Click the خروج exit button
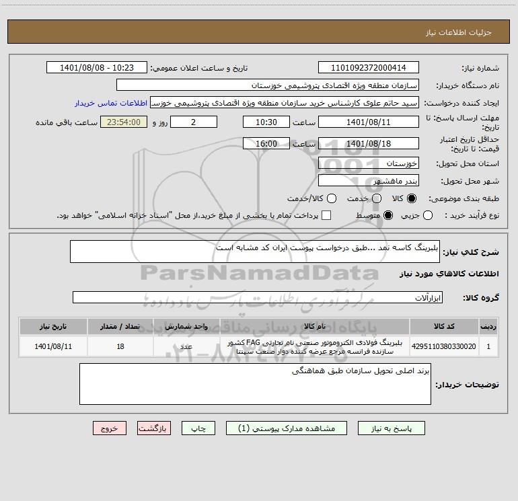 point(110,428)
